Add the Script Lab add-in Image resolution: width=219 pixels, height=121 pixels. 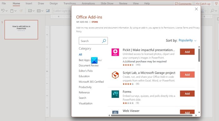187,75
